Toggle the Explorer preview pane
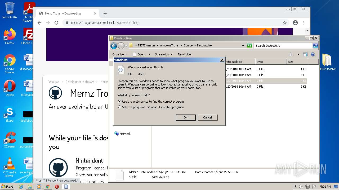 click(x=305, y=54)
